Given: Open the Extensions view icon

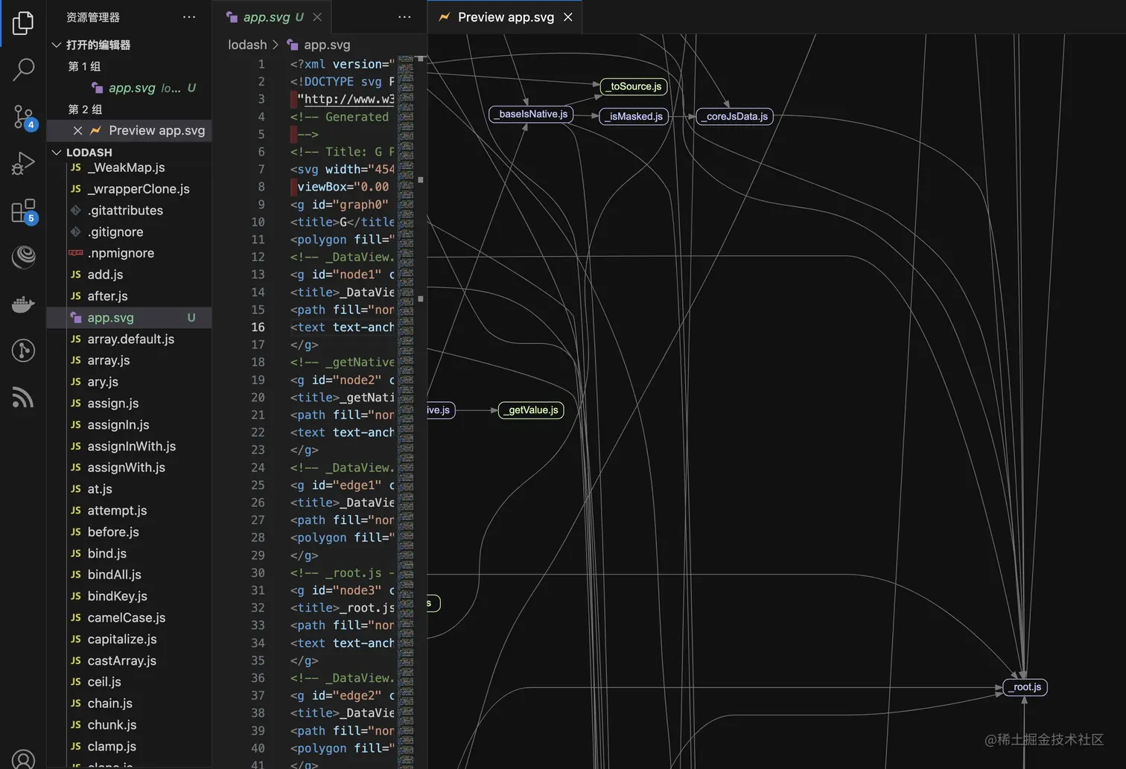Looking at the screenshot, I should tap(23, 211).
